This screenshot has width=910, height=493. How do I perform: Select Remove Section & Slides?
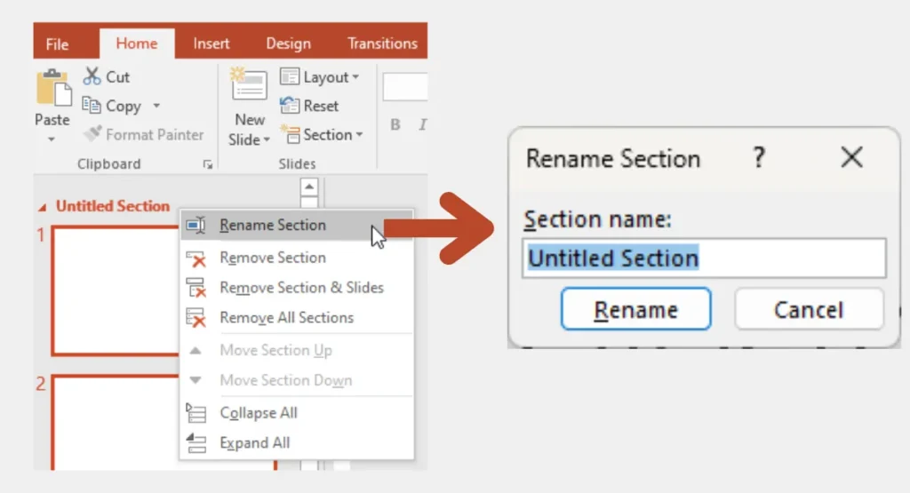(x=301, y=288)
